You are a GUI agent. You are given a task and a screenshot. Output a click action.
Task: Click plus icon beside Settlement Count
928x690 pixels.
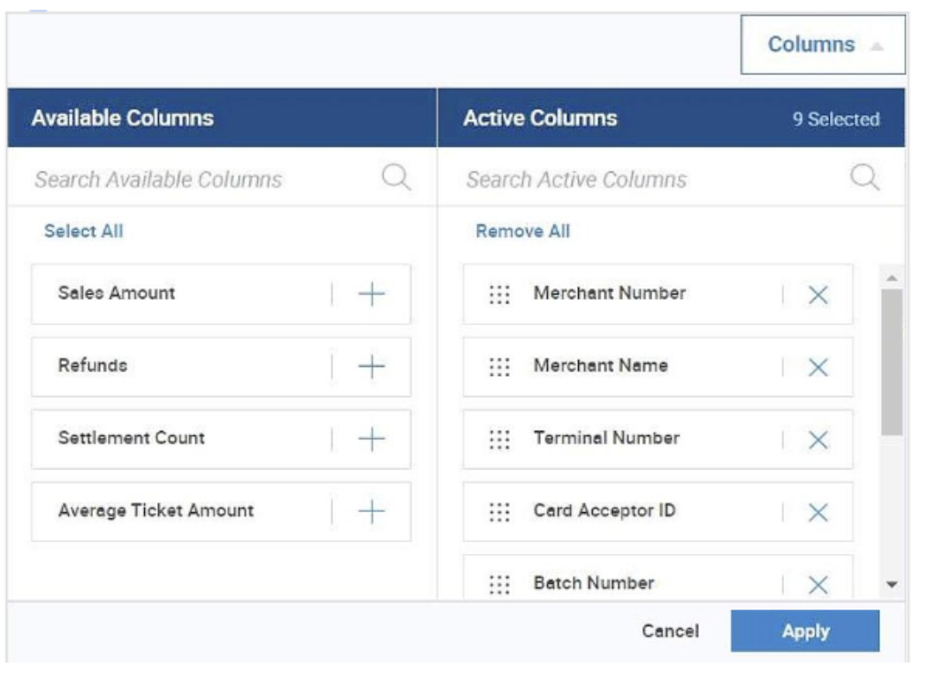click(371, 440)
